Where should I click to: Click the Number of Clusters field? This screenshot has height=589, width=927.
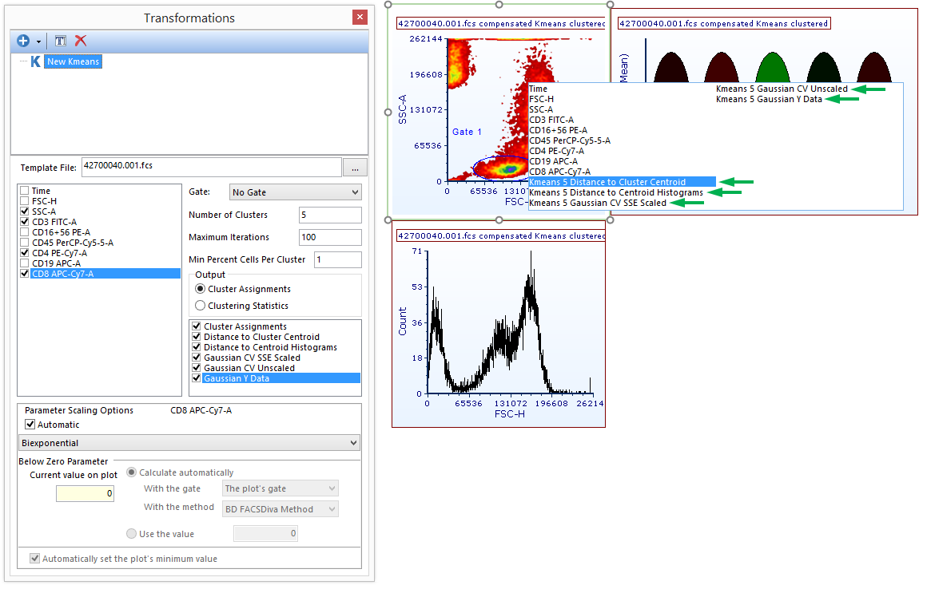[329, 215]
